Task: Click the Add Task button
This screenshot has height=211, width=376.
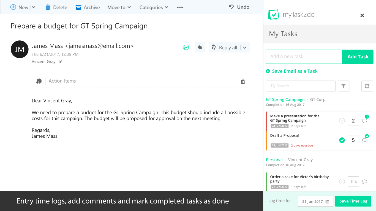Action: (x=358, y=57)
